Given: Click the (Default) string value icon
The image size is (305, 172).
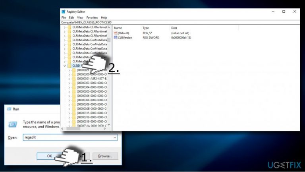Looking at the screenshot, I should (116, 33).
